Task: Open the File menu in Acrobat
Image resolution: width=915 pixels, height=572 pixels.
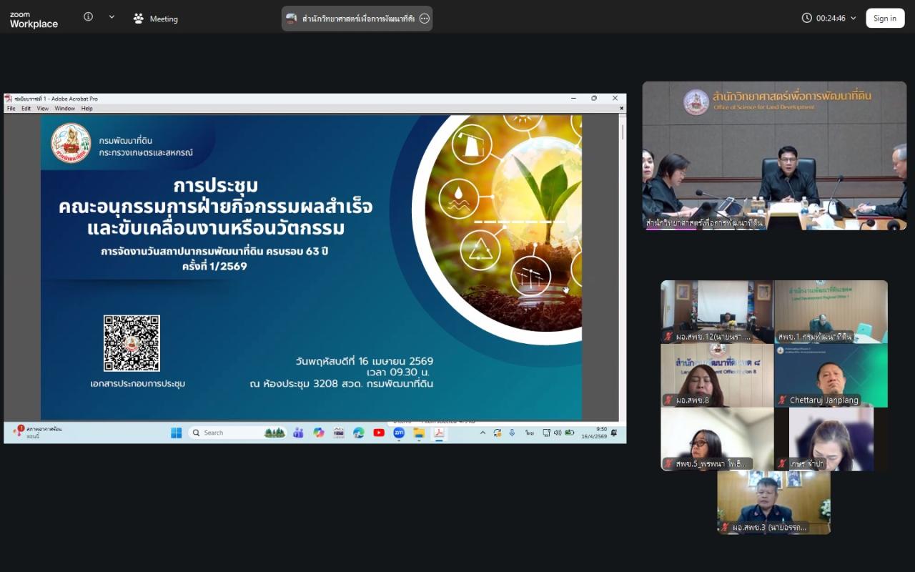Action: [11, 109]
